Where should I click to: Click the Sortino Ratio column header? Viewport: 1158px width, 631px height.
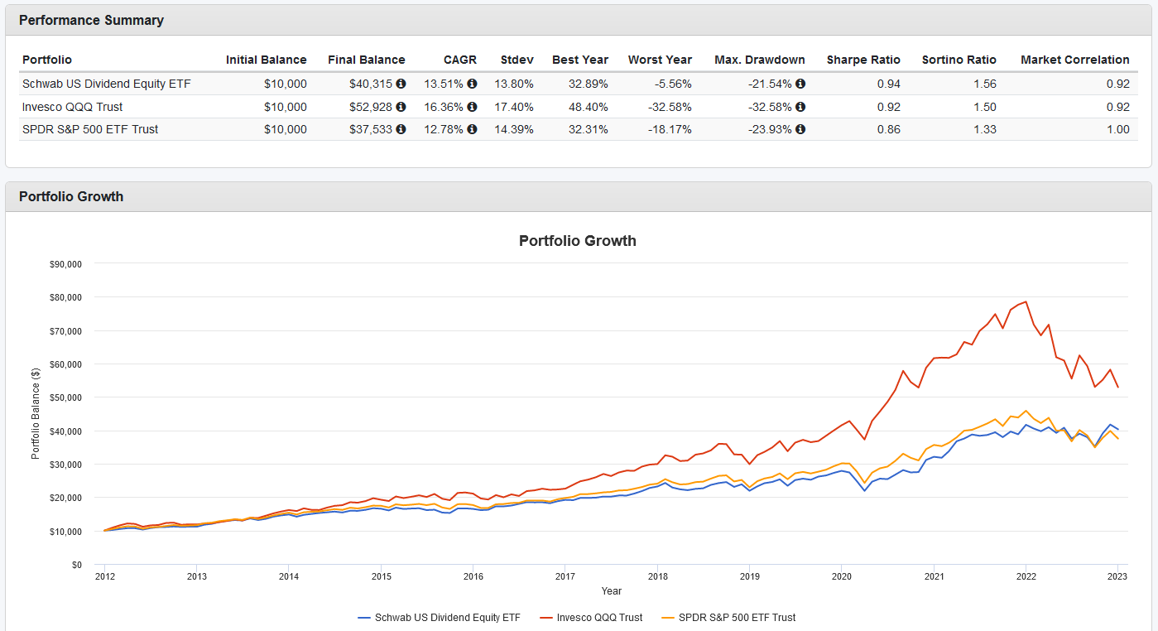pos(959,60)
